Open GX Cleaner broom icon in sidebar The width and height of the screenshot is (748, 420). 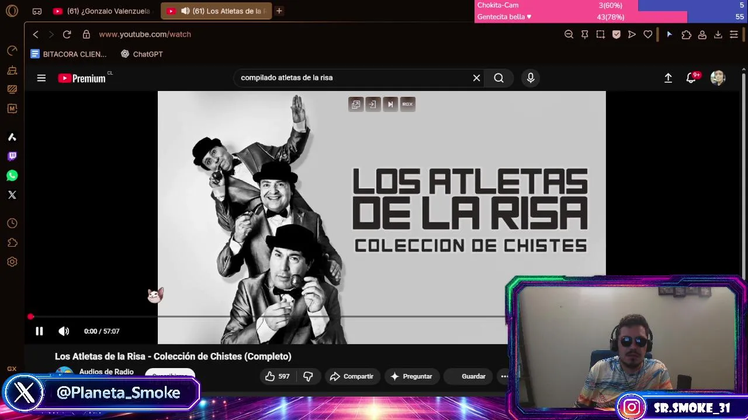[x=12, y=70]
